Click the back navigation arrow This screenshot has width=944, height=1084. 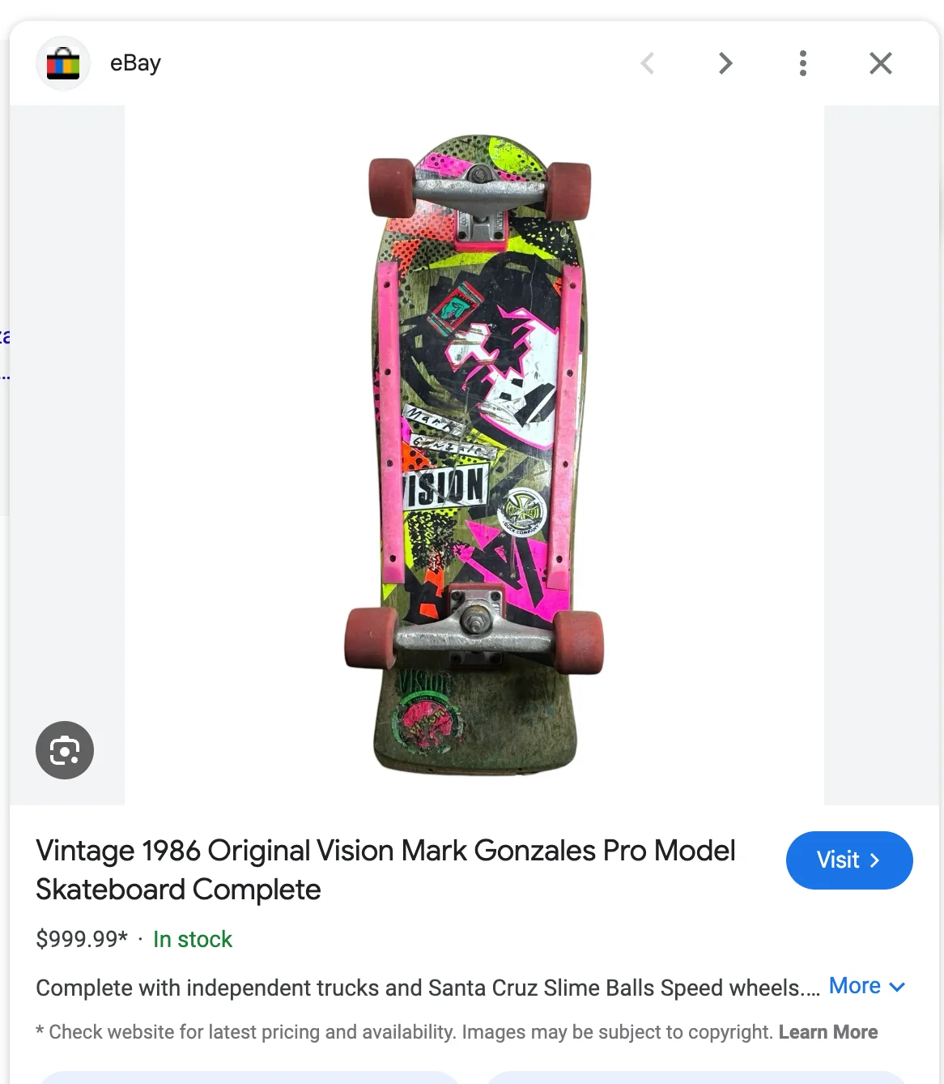[x=647, y=62]
